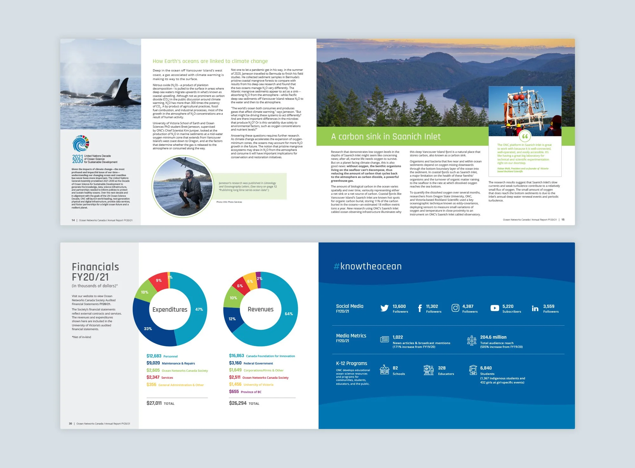
Task: Select the yellow 5% Revenues segment
Action: (x=250, y=281)
